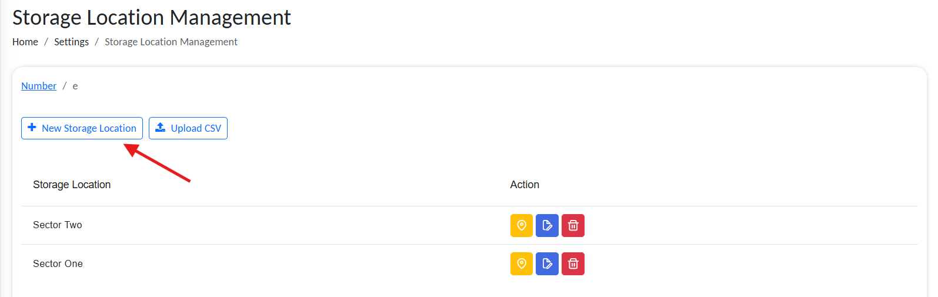The width and height of the screenshot is (938, 297).
Task: Click the Storage Location column header
Action: [72, 185]
